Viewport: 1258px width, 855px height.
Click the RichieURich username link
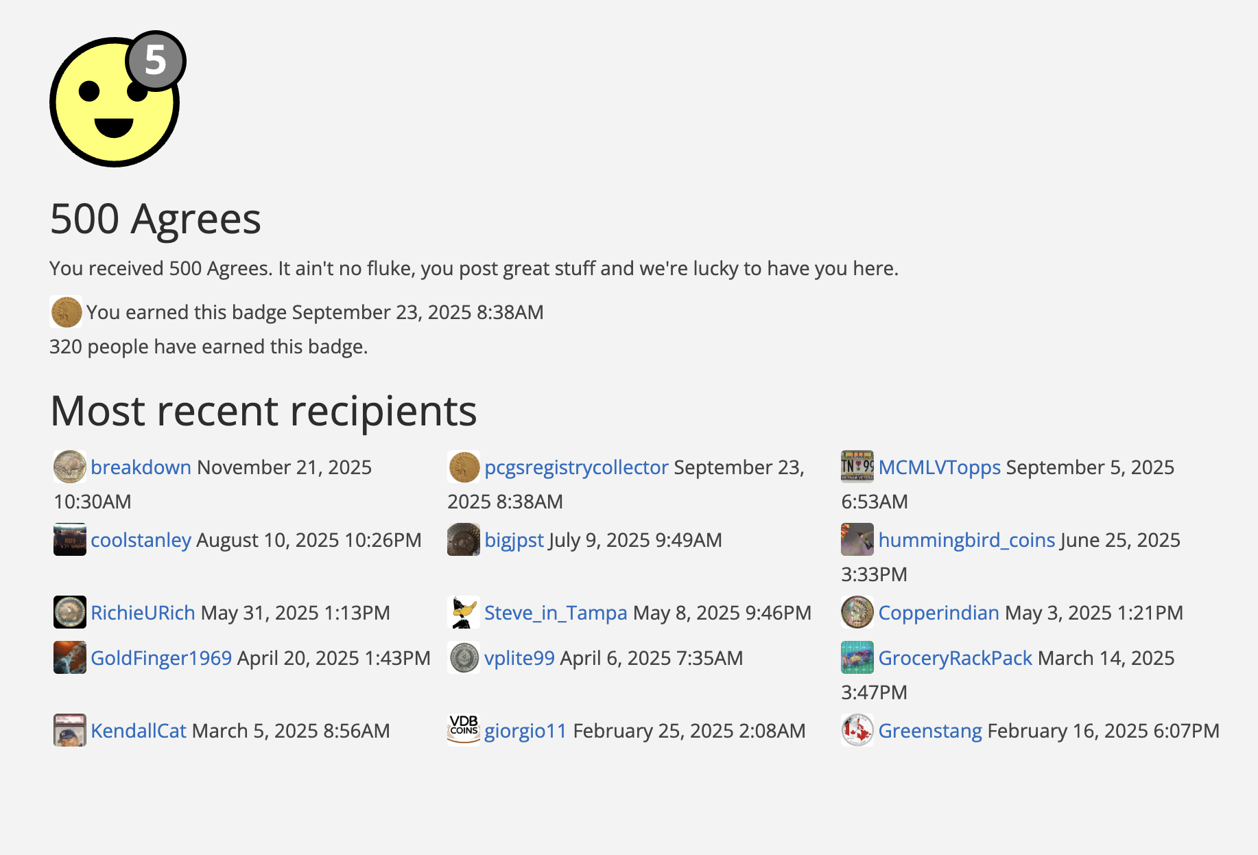coord(143,613)
